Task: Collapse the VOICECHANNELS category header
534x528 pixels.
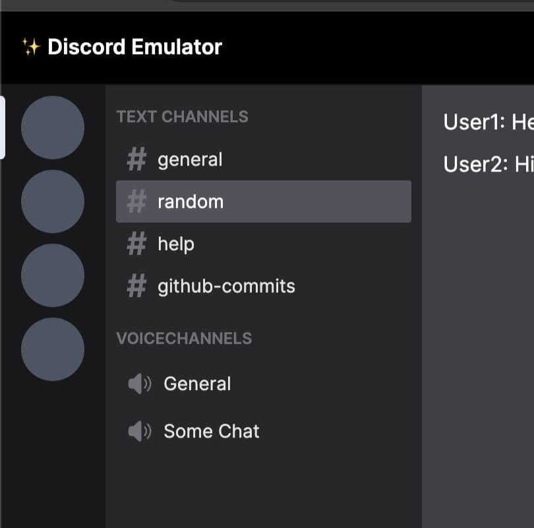Action: pos(184,339)
